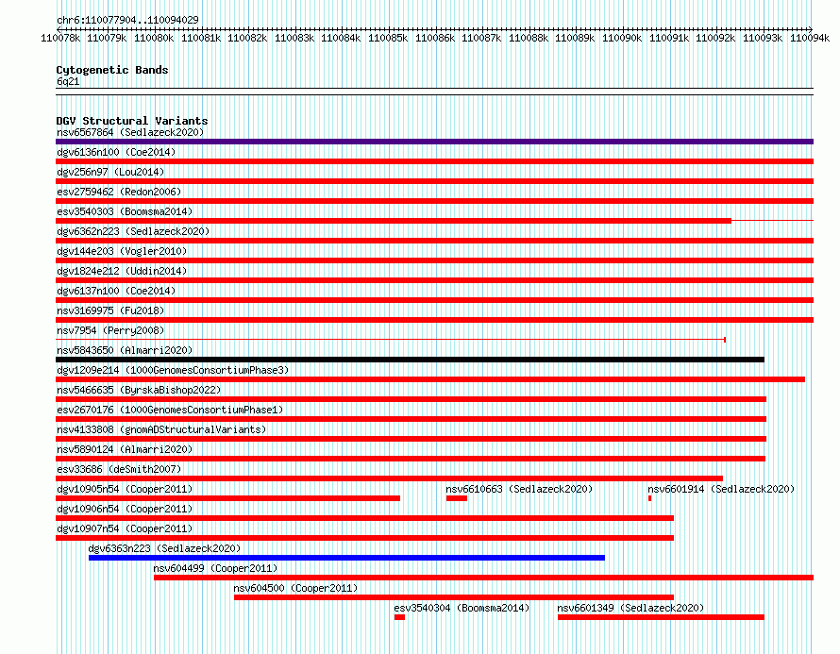
Task: Click dgv10907n54 (Cooper2011) label
Action: tap(125, 528)
